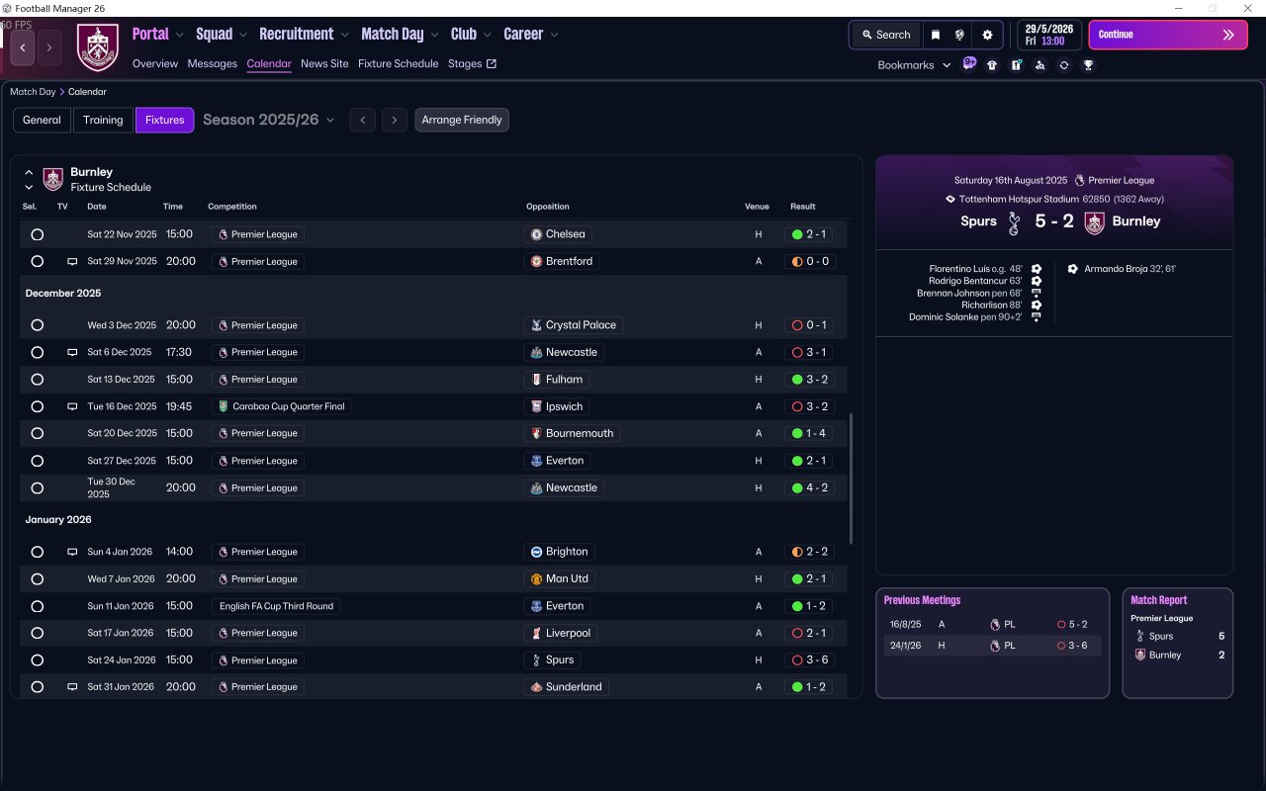Open the globe world icon in top bar
1266x791 pixels.
tap(959, 35)
